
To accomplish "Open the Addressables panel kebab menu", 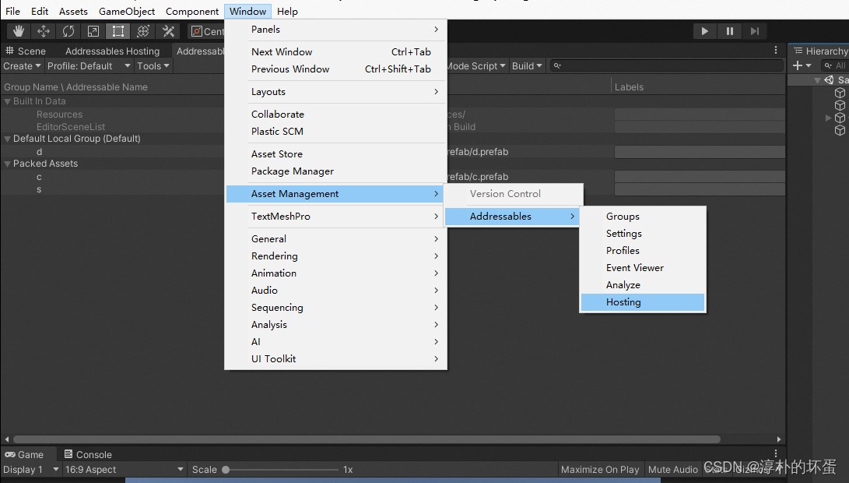I will click(x=775, y=50).
